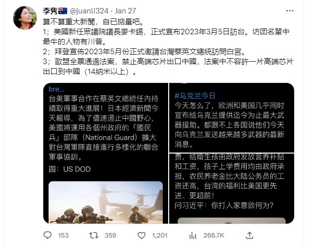312x245 pixels.
Task: Click the share upload icon
Action: (x=249, y=236)
